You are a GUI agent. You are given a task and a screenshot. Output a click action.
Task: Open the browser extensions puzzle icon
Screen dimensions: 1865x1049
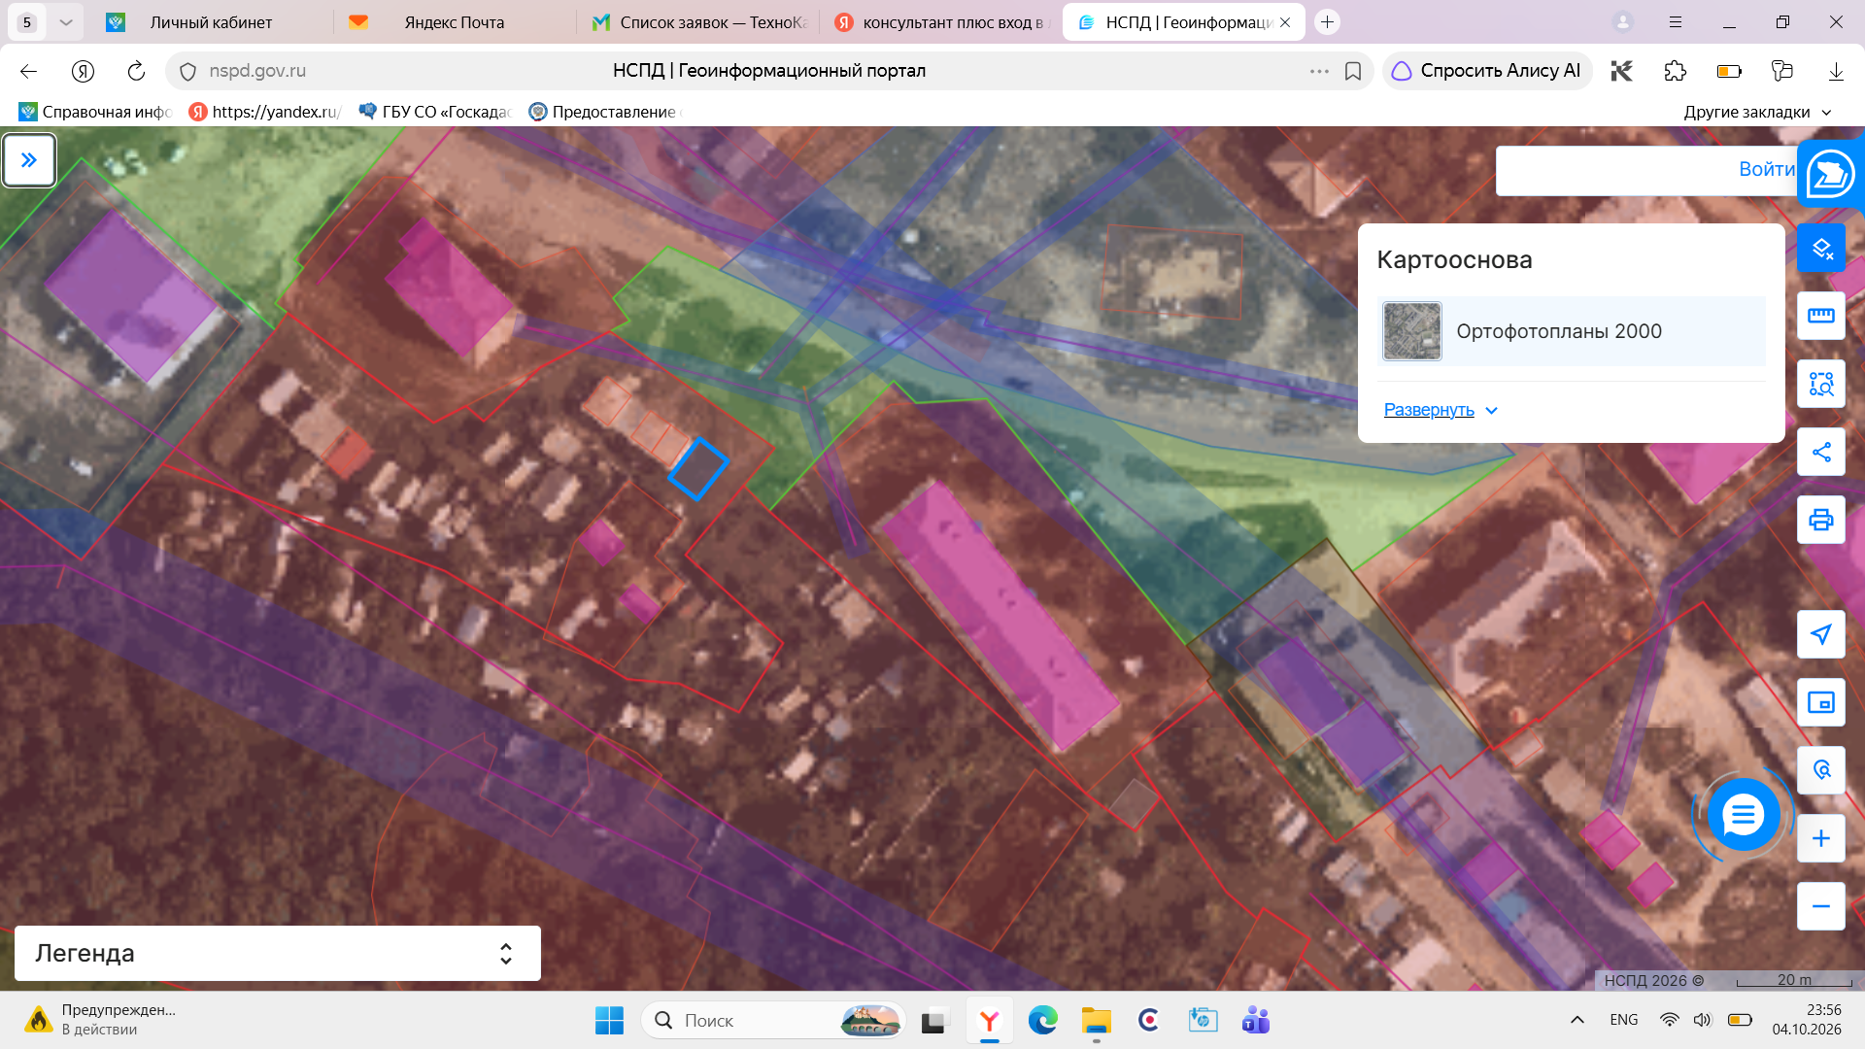tap(1675, 71)
